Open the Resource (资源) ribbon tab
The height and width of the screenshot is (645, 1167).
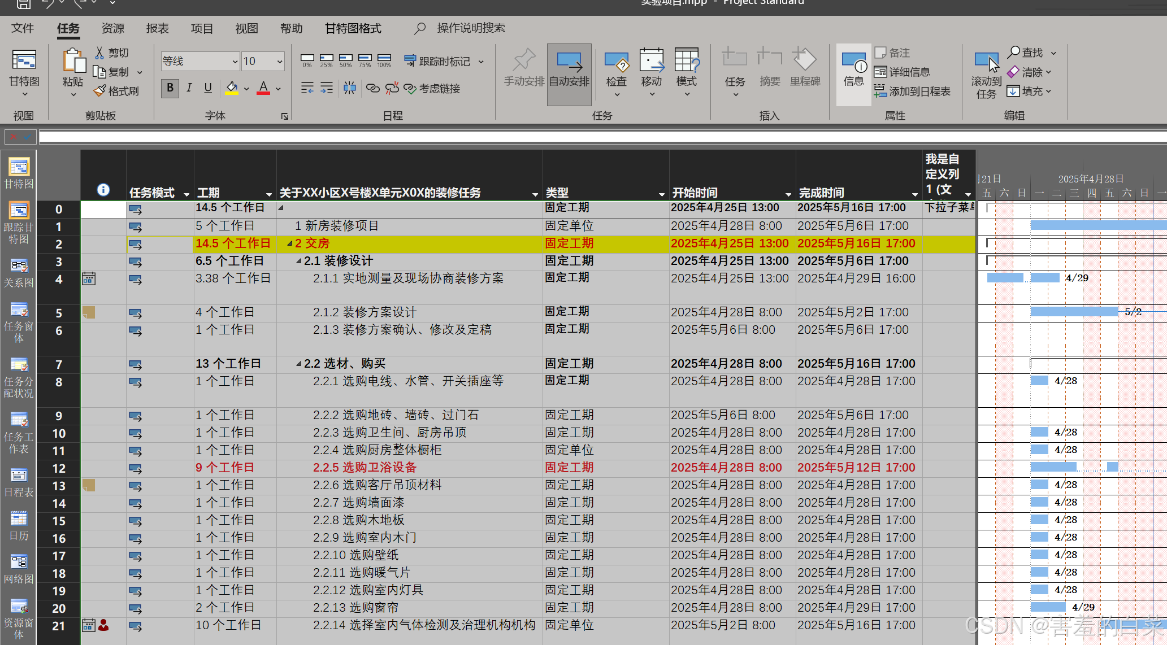112,28
